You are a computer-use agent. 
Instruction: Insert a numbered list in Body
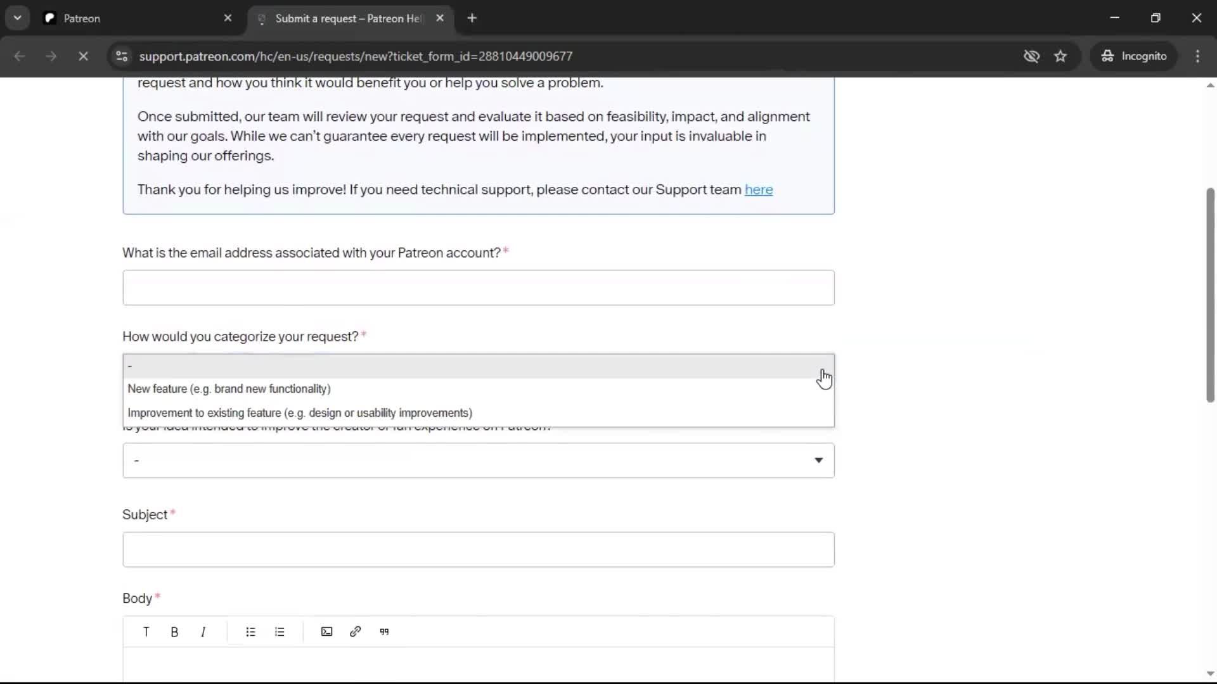coord(280,631)
